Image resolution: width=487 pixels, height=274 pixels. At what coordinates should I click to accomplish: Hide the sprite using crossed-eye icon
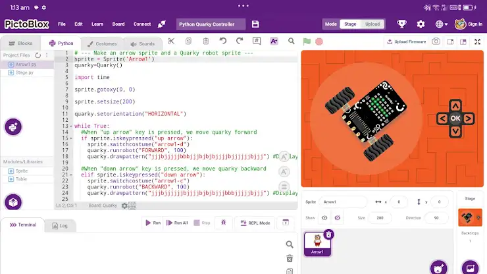point(338,218)
